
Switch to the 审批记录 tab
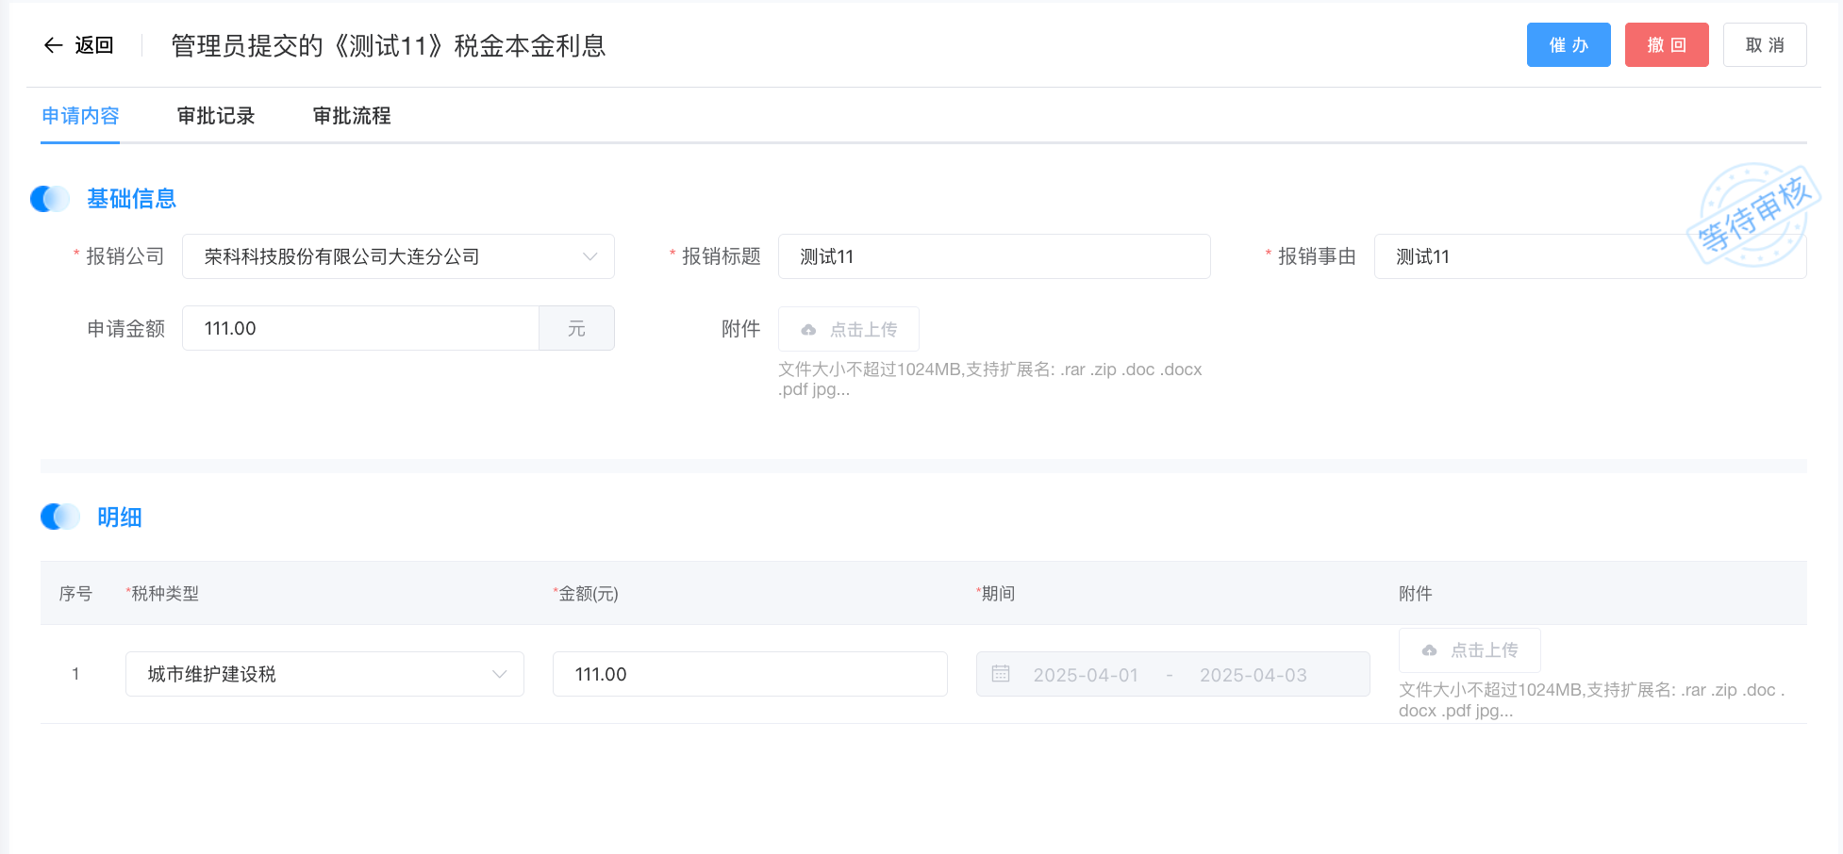click(216, 116)
